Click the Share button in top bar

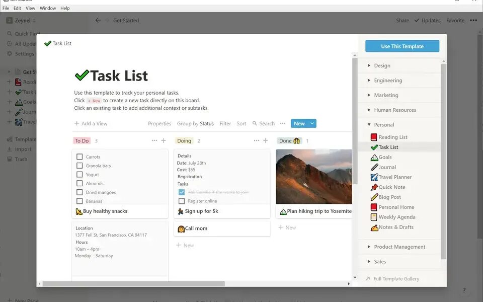click(x=403, y=20)
